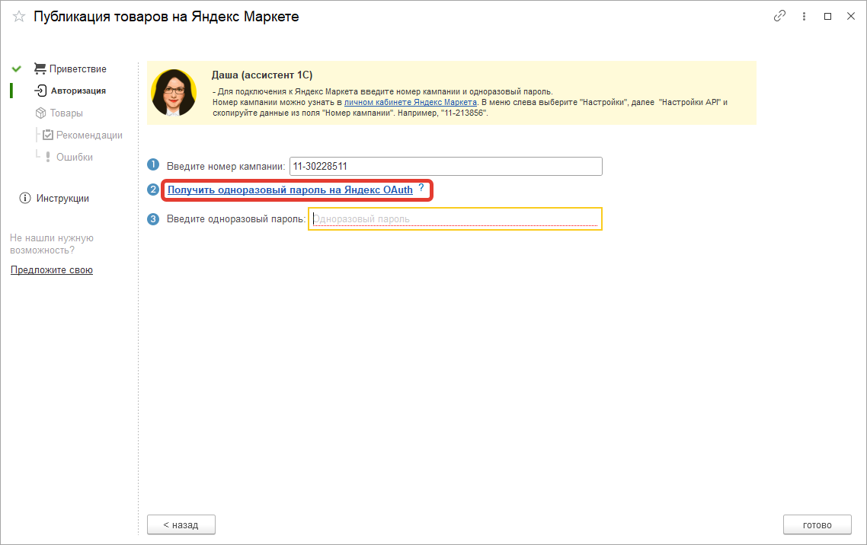Click the checklist icon beside Рекомендации
Viewport: 867px width, 545px height.
tap(48, 135)
